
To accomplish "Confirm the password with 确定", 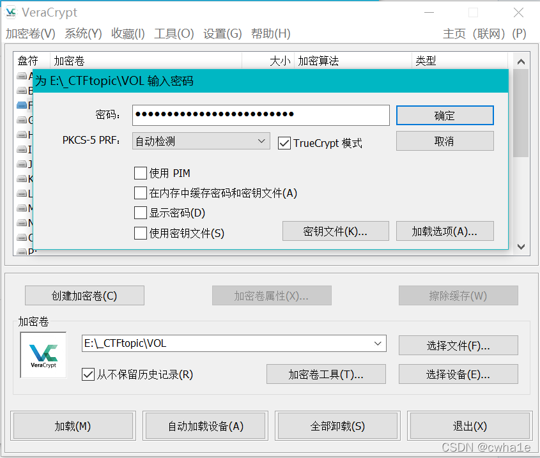I will pos(445,116).
